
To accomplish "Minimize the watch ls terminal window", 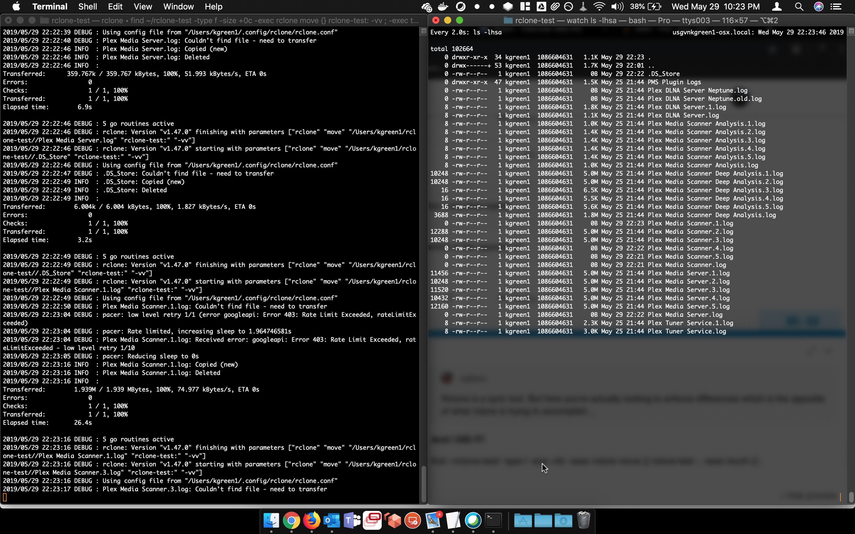I will tap(448, 20).
